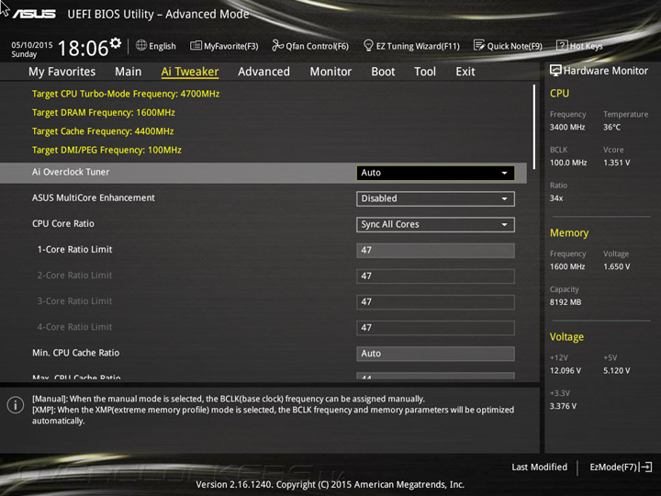Click the Last Modified button
The width and height of the screenshot is (661, 496).
tap(539, 467)
